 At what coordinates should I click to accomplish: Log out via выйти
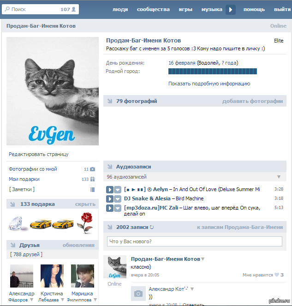(x=282, y=9)
